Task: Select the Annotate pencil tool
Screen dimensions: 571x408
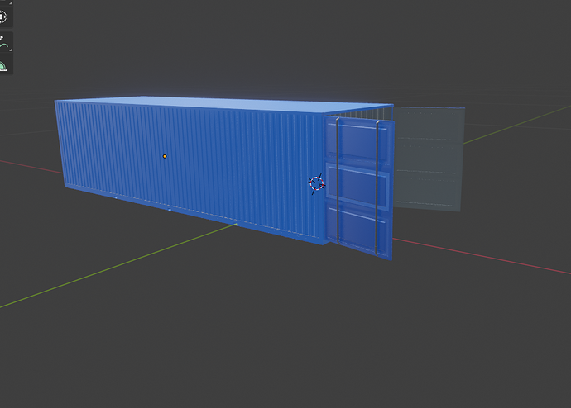Action: click(3, 42)
